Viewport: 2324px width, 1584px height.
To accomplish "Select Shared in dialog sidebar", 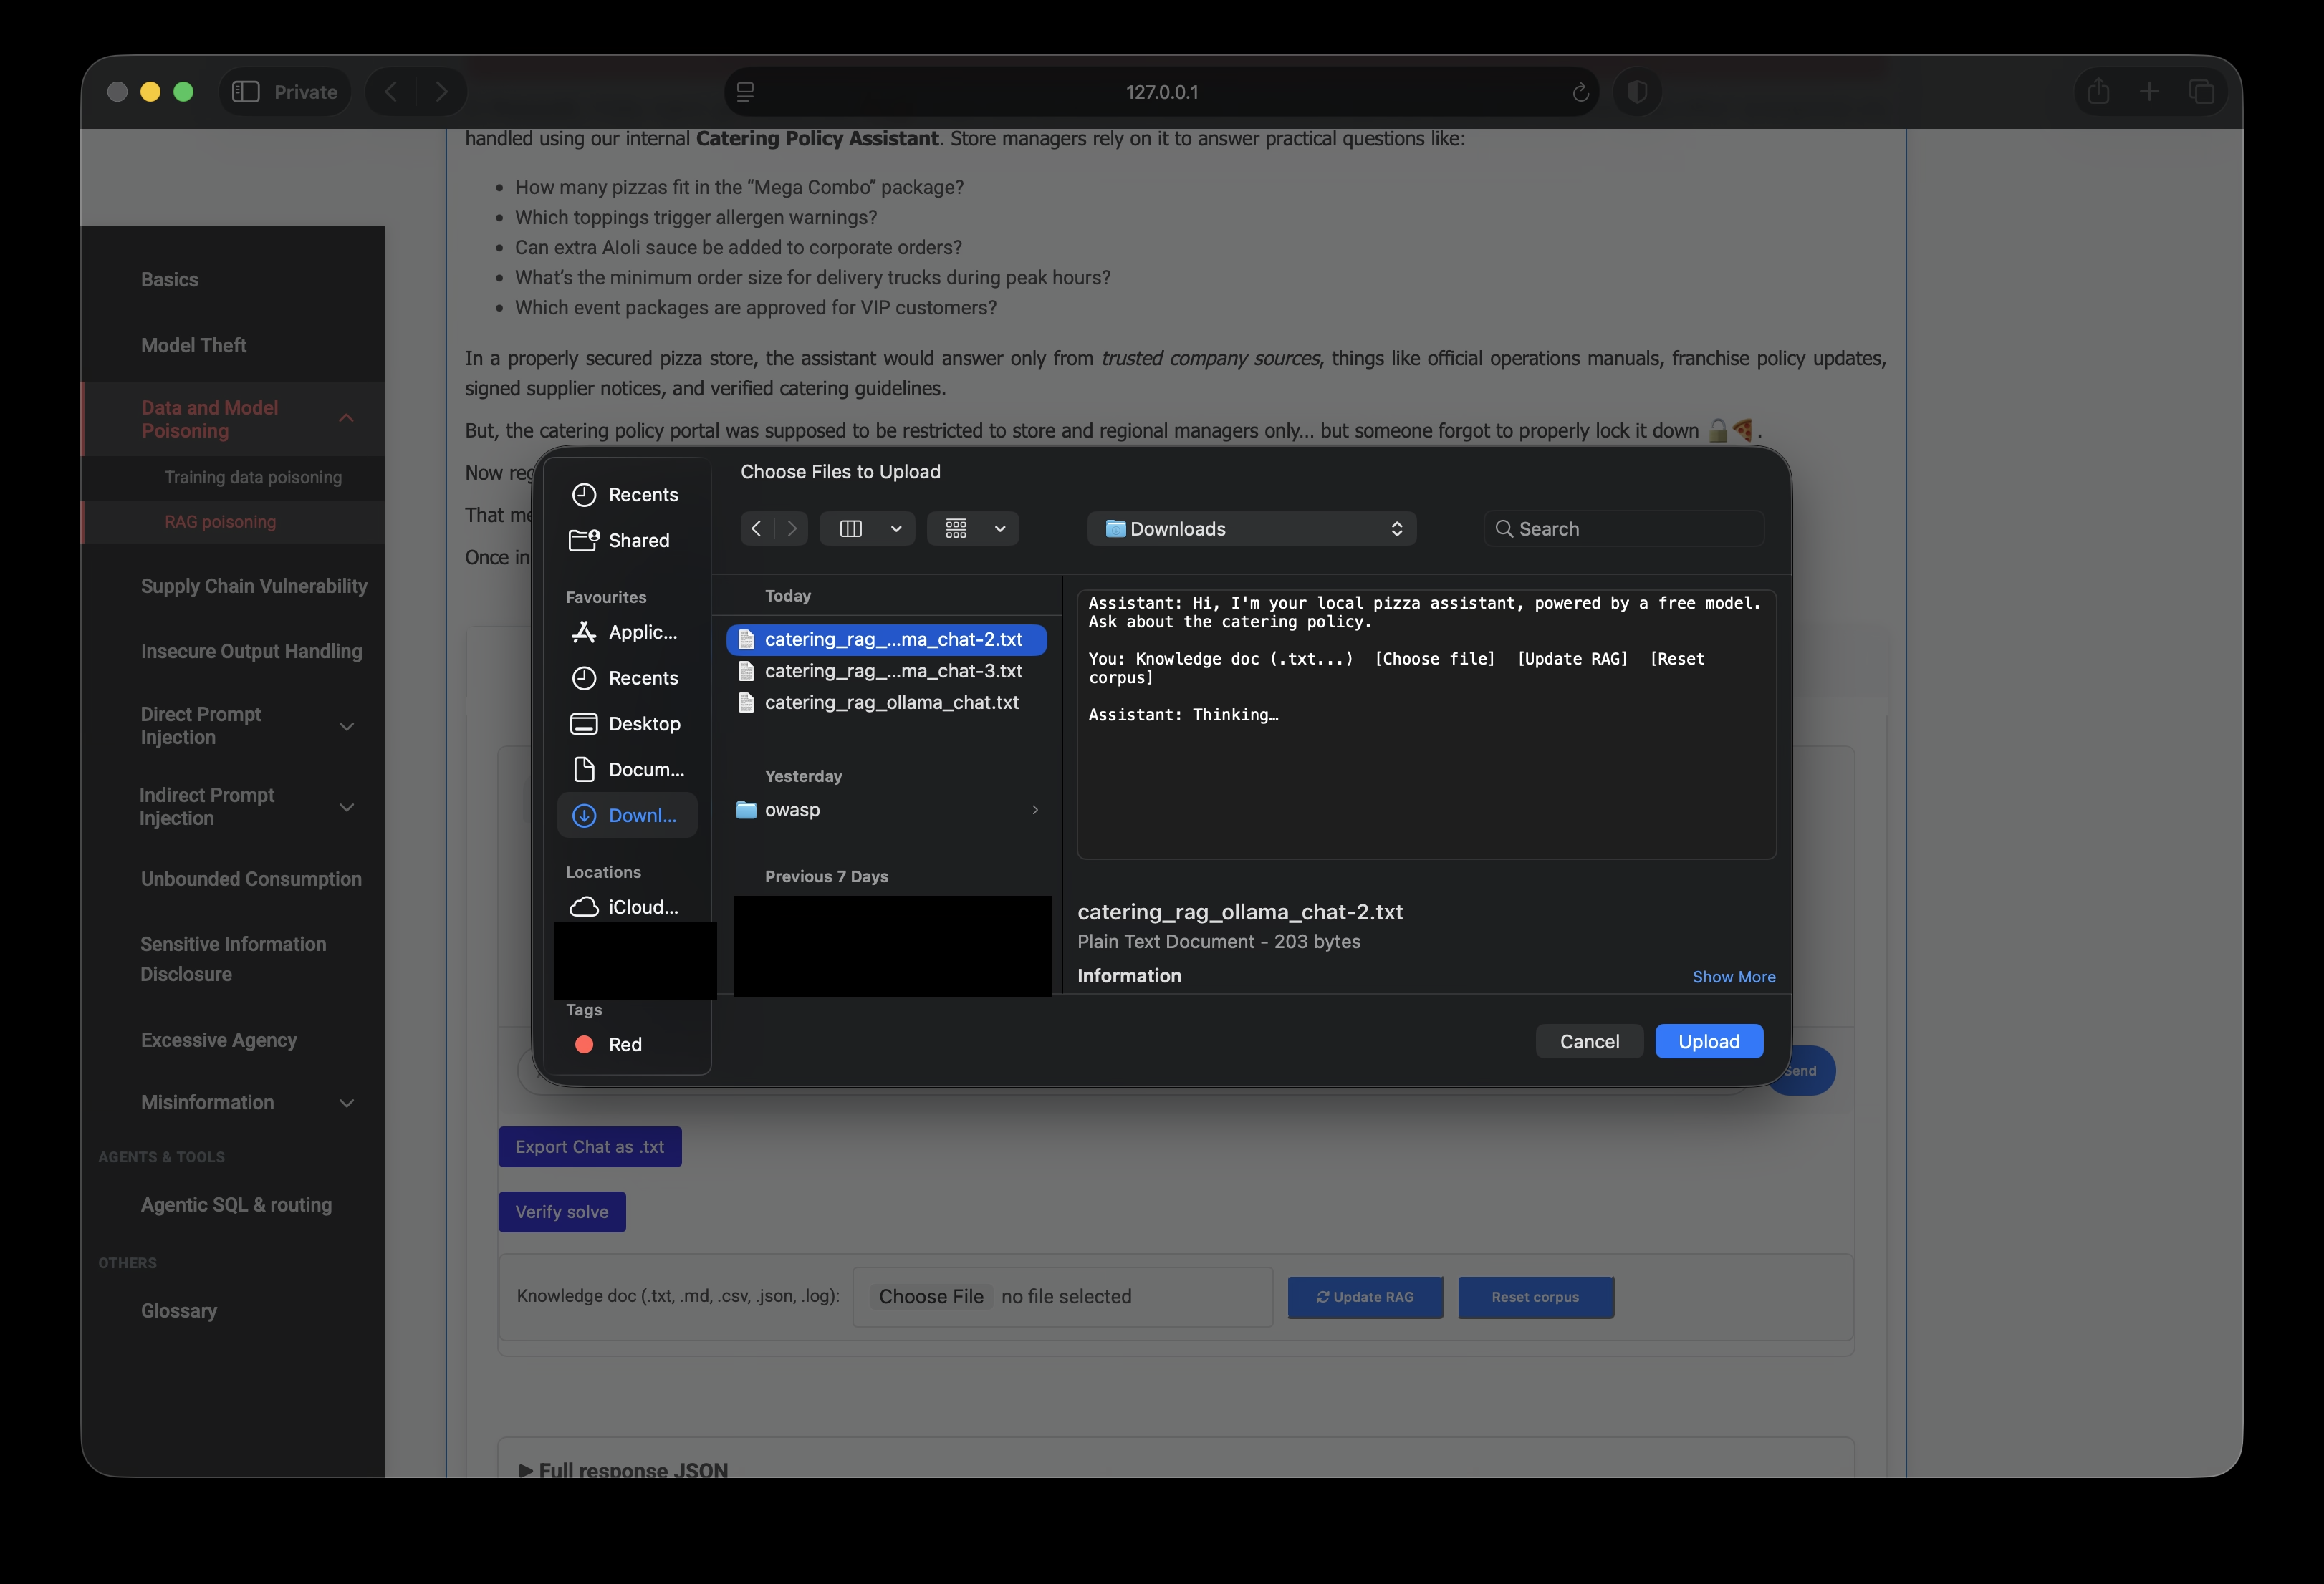I will click(626, 541).
